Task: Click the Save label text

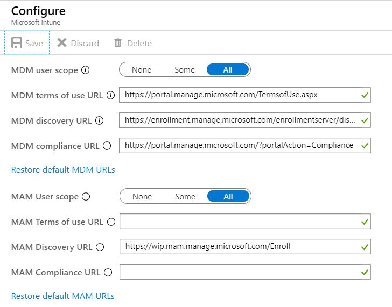Action: (x=34, y=44)
